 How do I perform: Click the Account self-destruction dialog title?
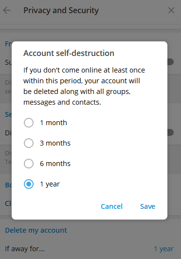click(x=69, y=53)
